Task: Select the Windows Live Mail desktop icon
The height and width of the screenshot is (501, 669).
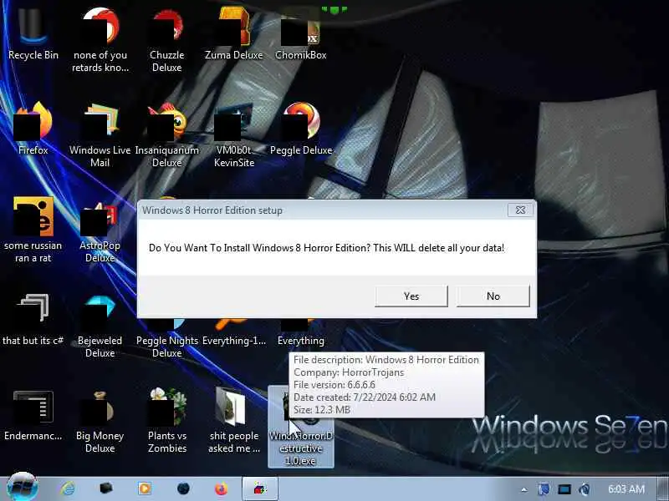Action: 100,134
